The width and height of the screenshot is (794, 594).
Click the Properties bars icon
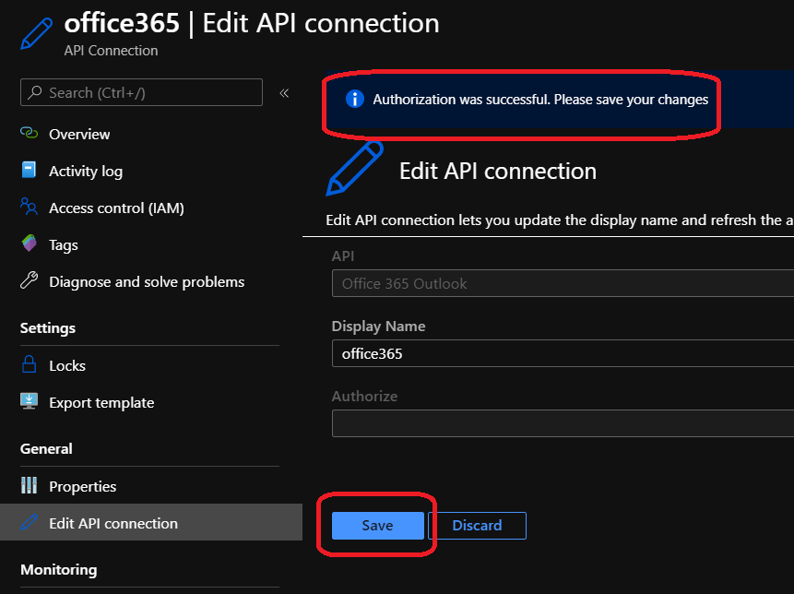(x=29, y=486)
